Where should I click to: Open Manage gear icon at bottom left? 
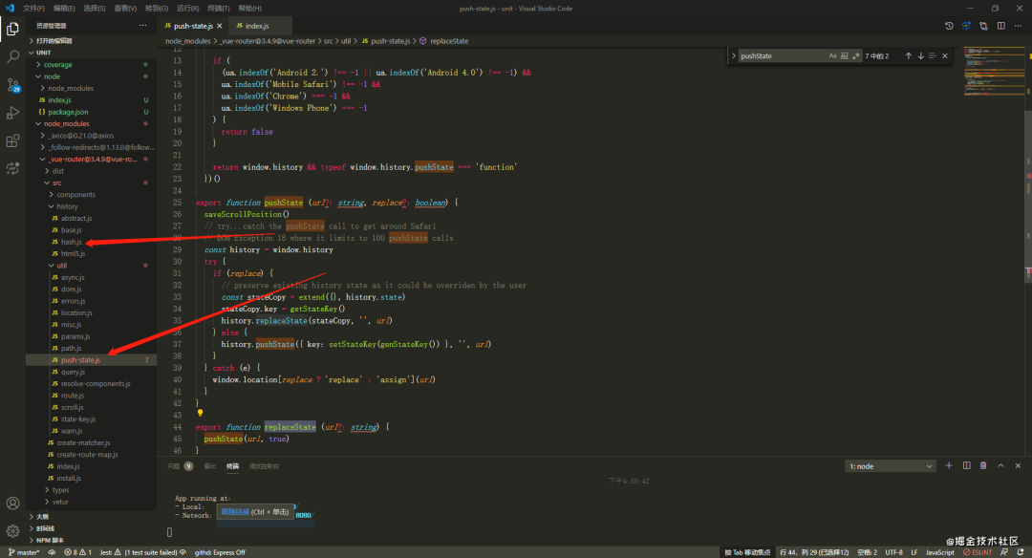pyautogui.click(x=12, y=530)
